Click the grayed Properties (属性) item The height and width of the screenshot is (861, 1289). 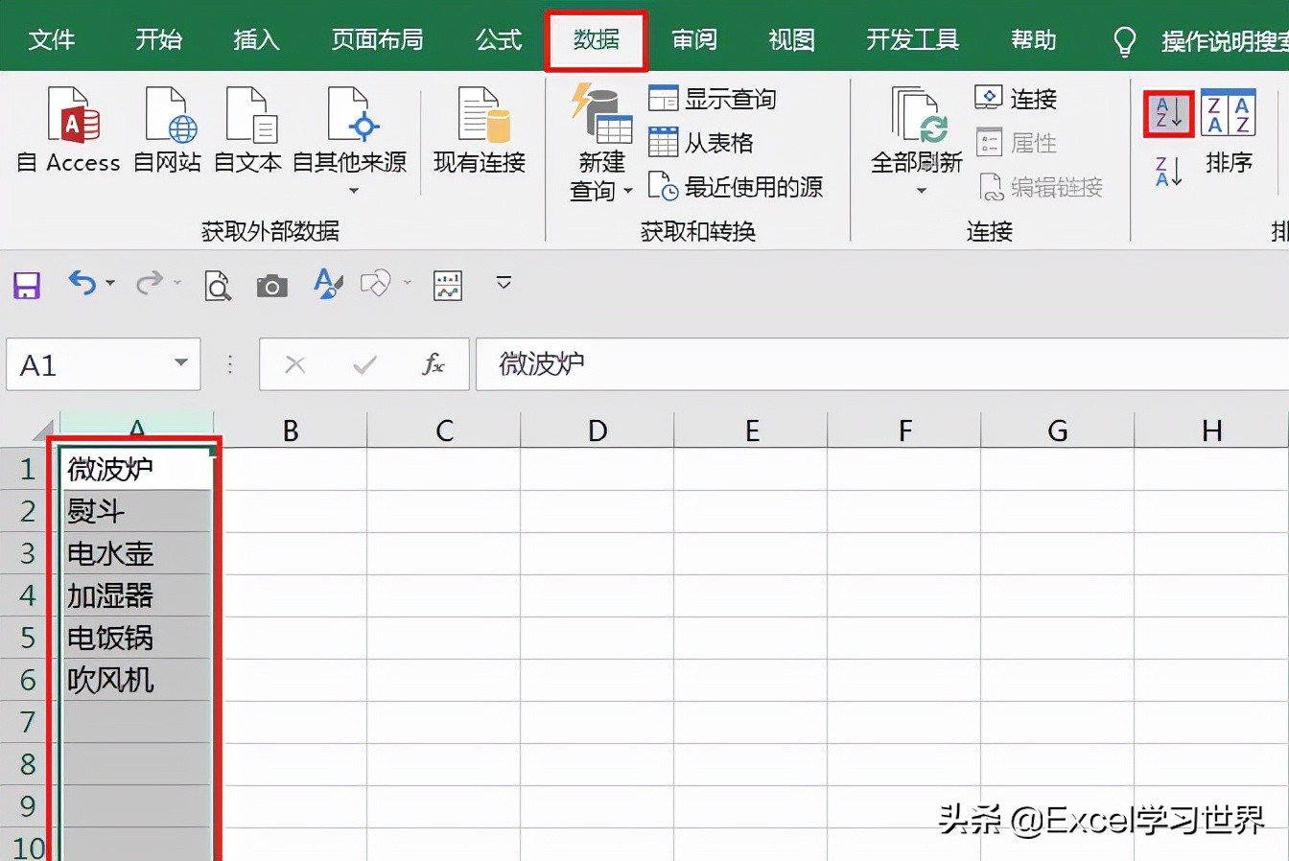coord(1016,143)
